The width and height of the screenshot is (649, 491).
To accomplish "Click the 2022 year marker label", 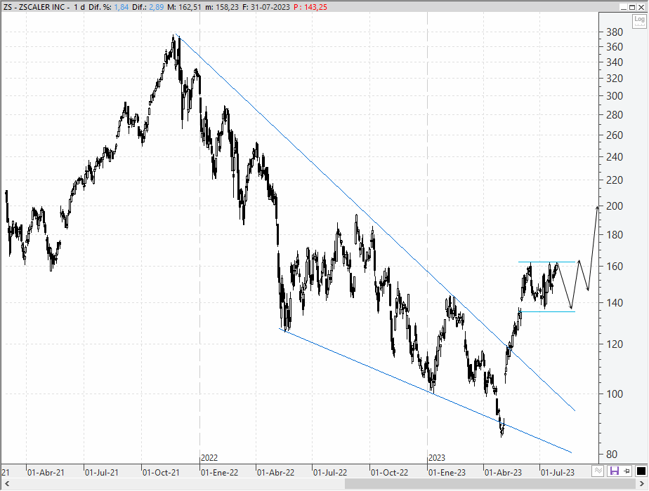I will click(209, 457).
